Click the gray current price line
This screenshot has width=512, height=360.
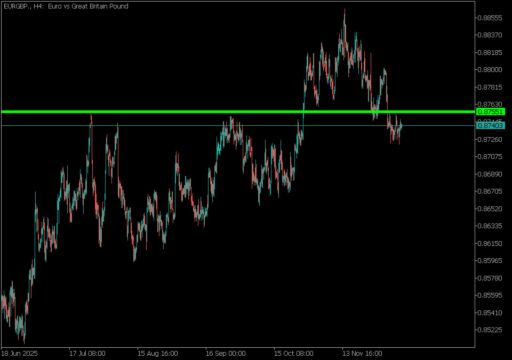click(x=160, y=125)
